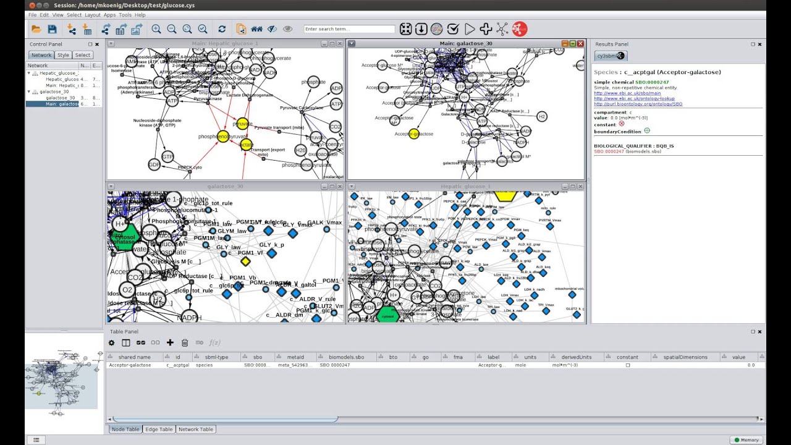791x445 pixels.
Task: Open table options gear icon
Action: [x=112, y=342]
